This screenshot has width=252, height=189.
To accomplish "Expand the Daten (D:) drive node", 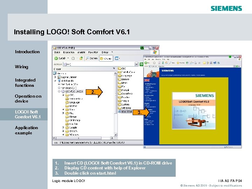I will coord(59,88).
